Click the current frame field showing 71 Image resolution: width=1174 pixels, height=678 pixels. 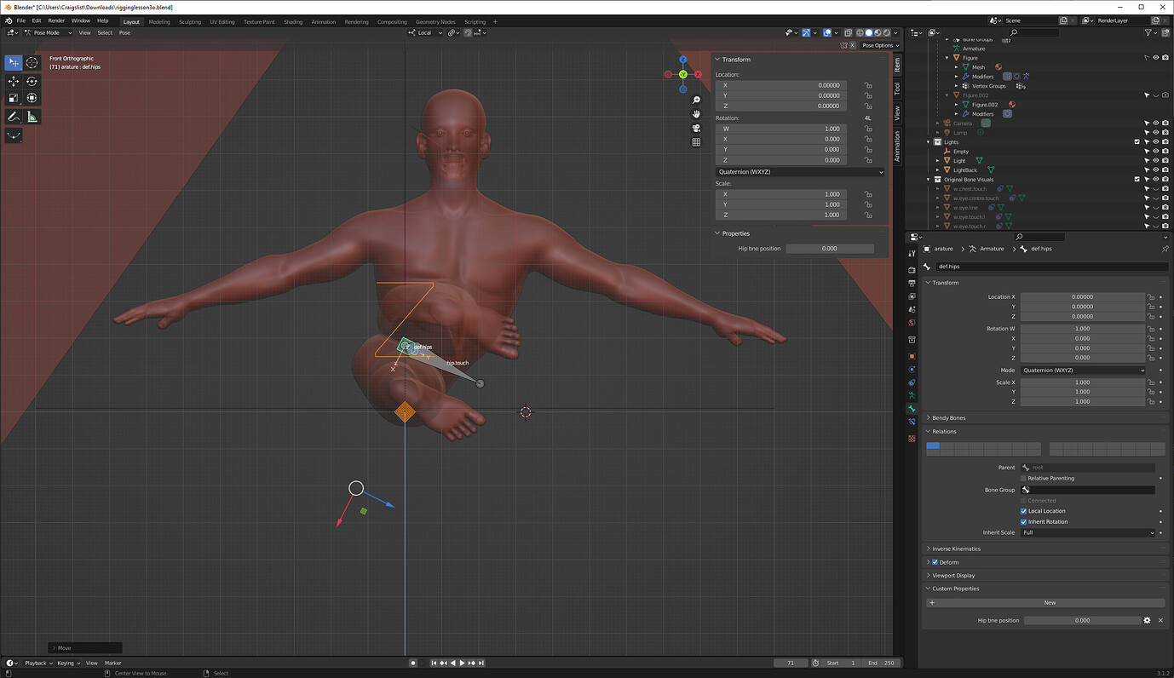coord(791,663)
